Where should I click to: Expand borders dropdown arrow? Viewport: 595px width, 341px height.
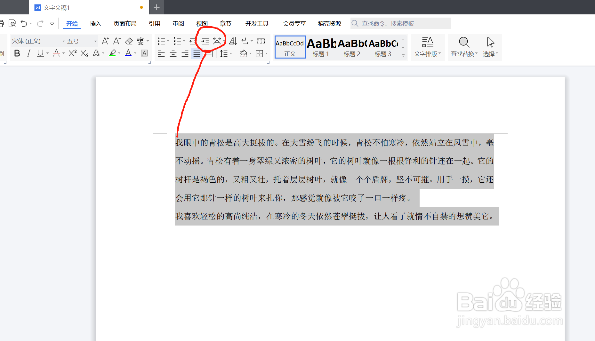point(266,53)
